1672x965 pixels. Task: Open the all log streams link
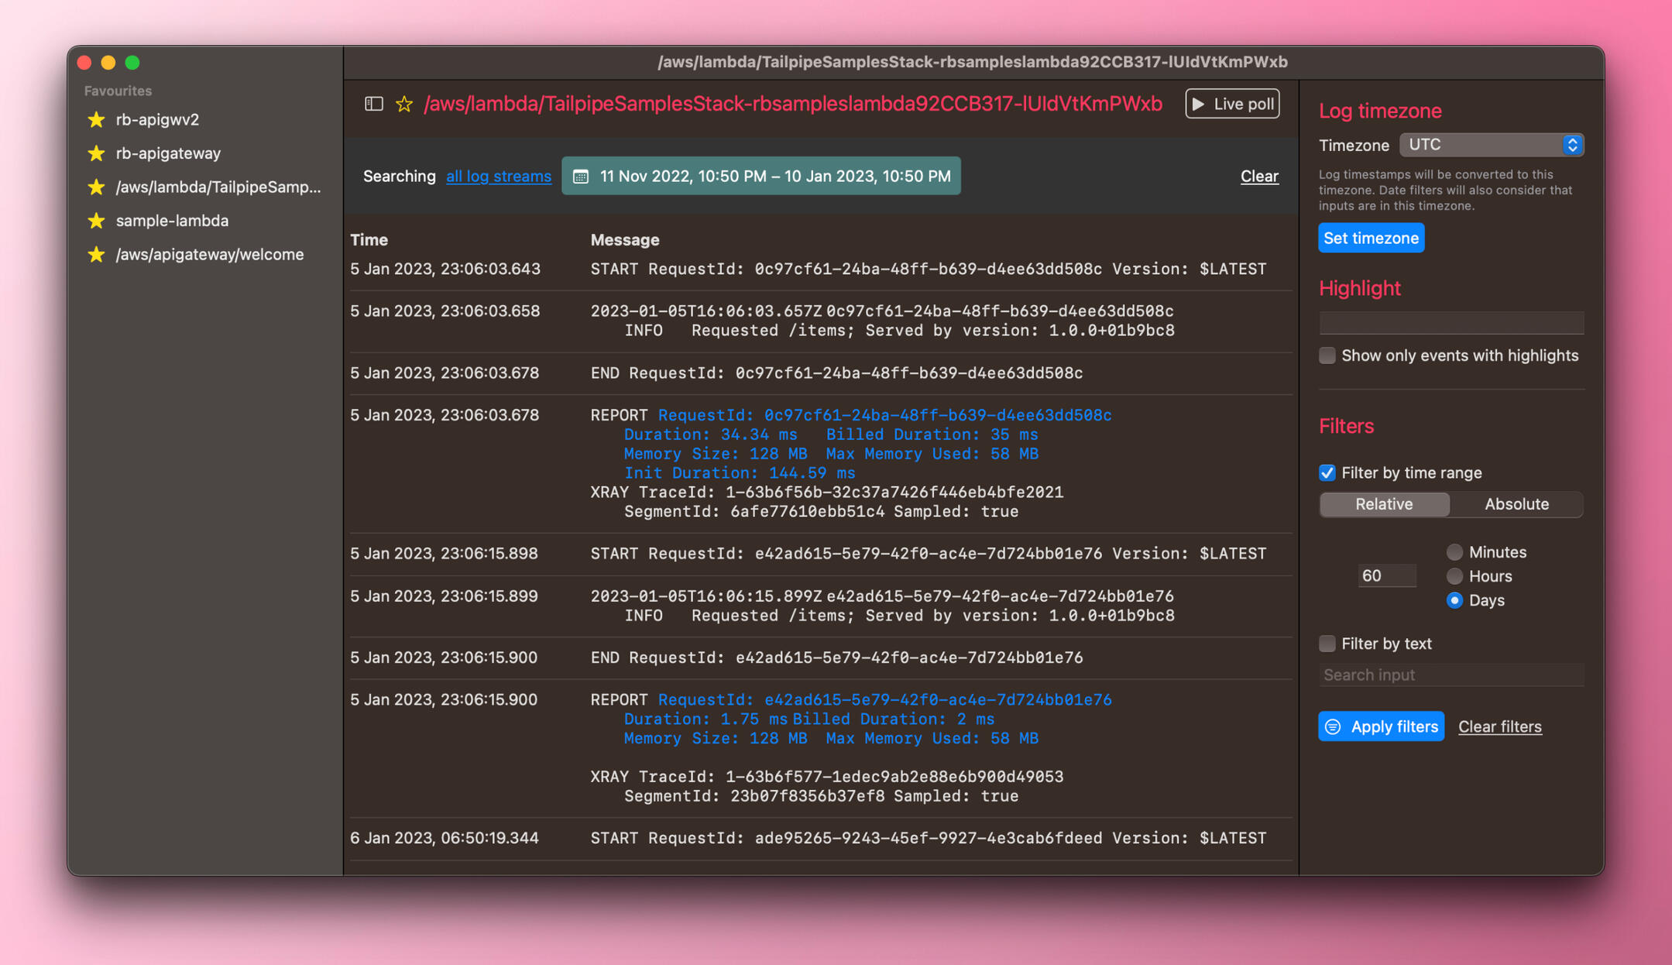tap(499, 177)
